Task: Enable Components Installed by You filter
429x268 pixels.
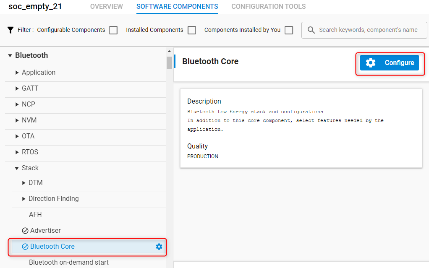Action: click(288, 30)
